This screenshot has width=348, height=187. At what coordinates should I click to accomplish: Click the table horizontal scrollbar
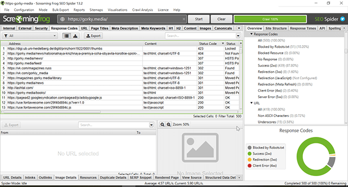(x=52, y=112)
